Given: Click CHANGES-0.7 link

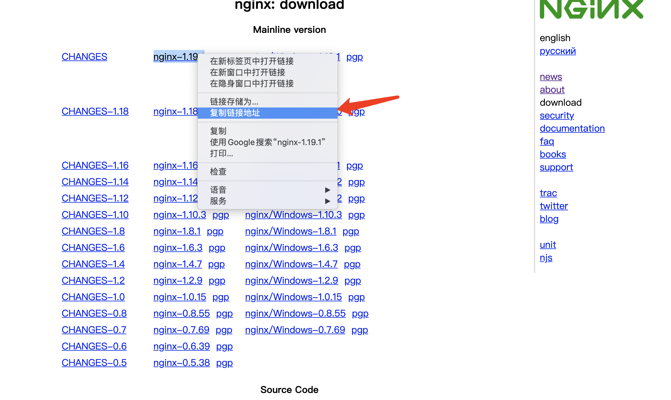Looking at the screenshot, I should (x=94, y=330).
